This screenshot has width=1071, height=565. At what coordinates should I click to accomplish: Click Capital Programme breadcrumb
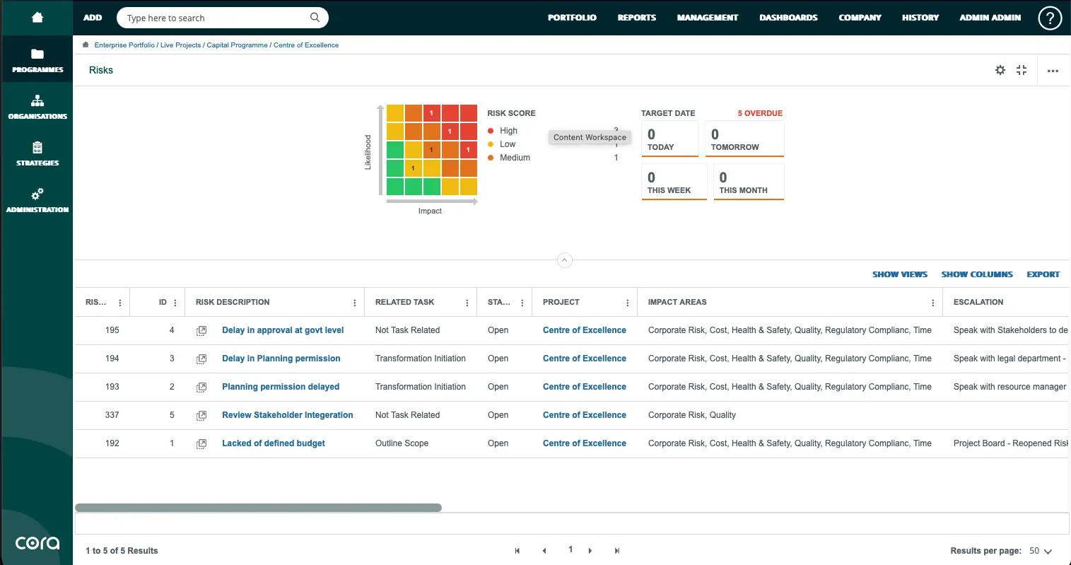(237, 45)
